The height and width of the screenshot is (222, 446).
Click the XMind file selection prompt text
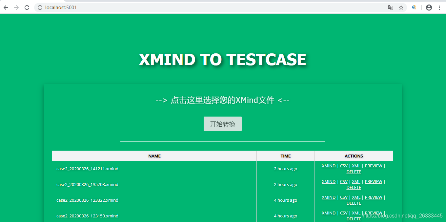(223, 100)
